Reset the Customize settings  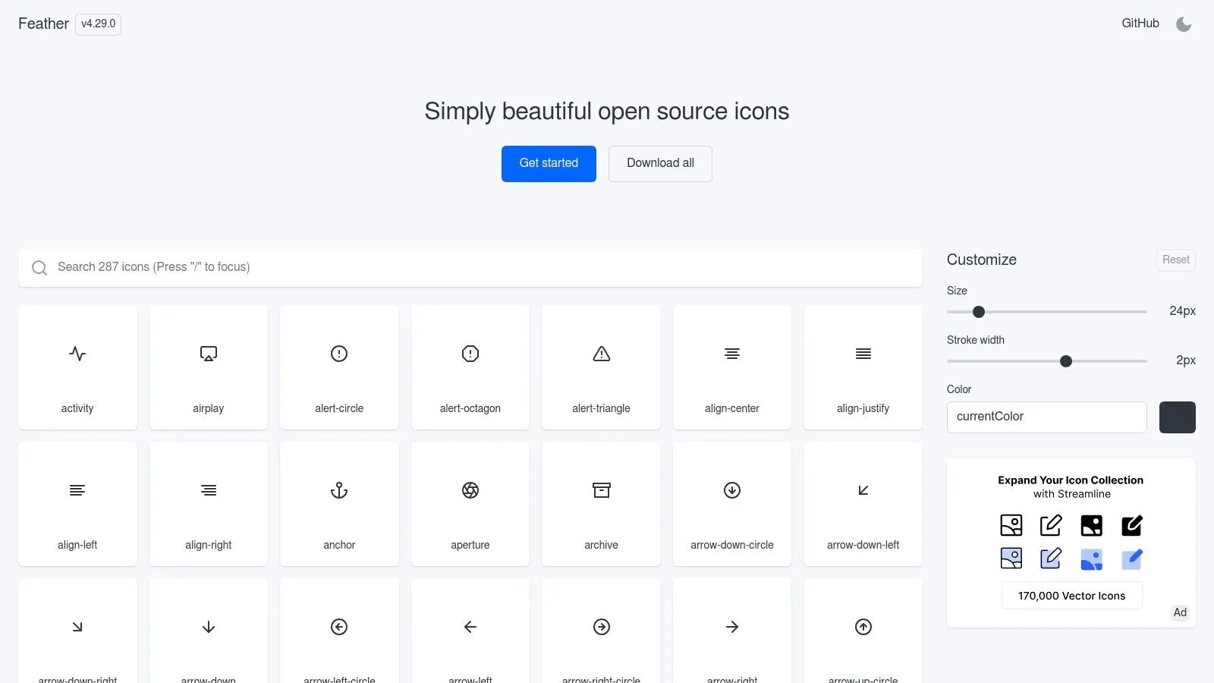(x=1175, y=260)
